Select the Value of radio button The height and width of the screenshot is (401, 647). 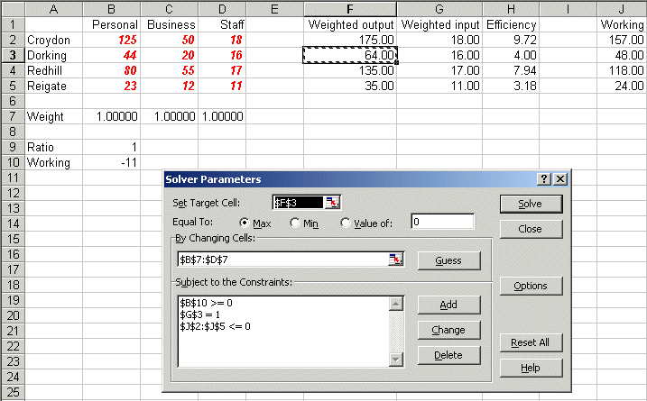pyautogui.click(x=346, y=223)
